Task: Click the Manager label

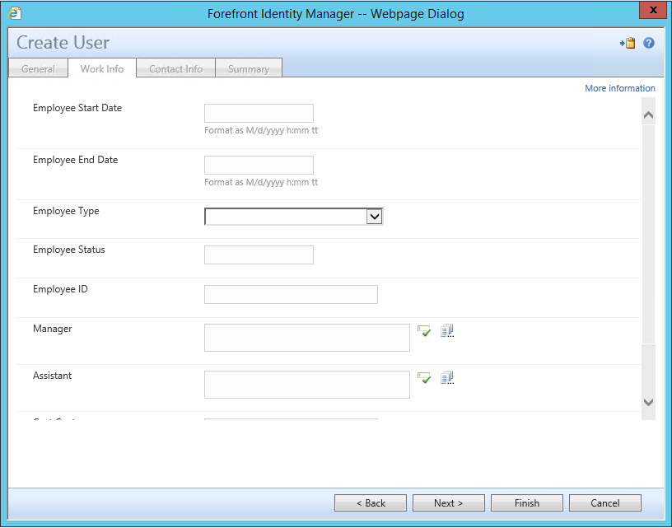Action: (53, 329)
